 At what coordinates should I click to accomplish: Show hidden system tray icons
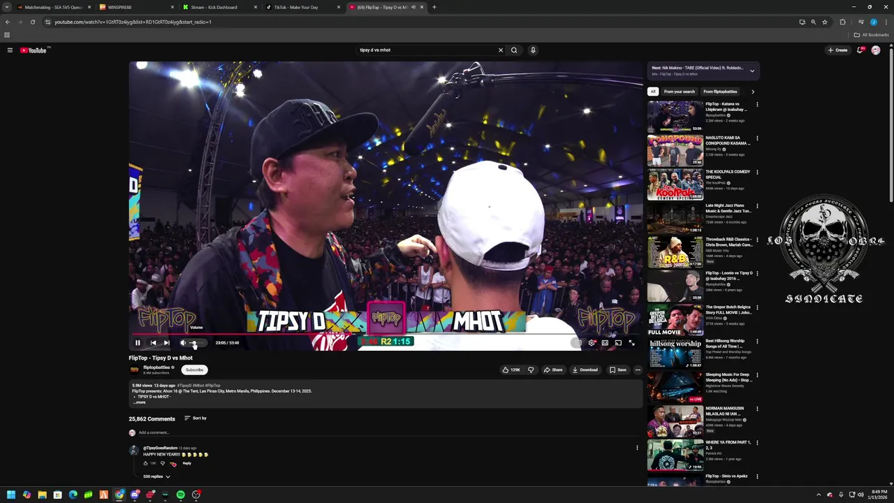(819, 495)
